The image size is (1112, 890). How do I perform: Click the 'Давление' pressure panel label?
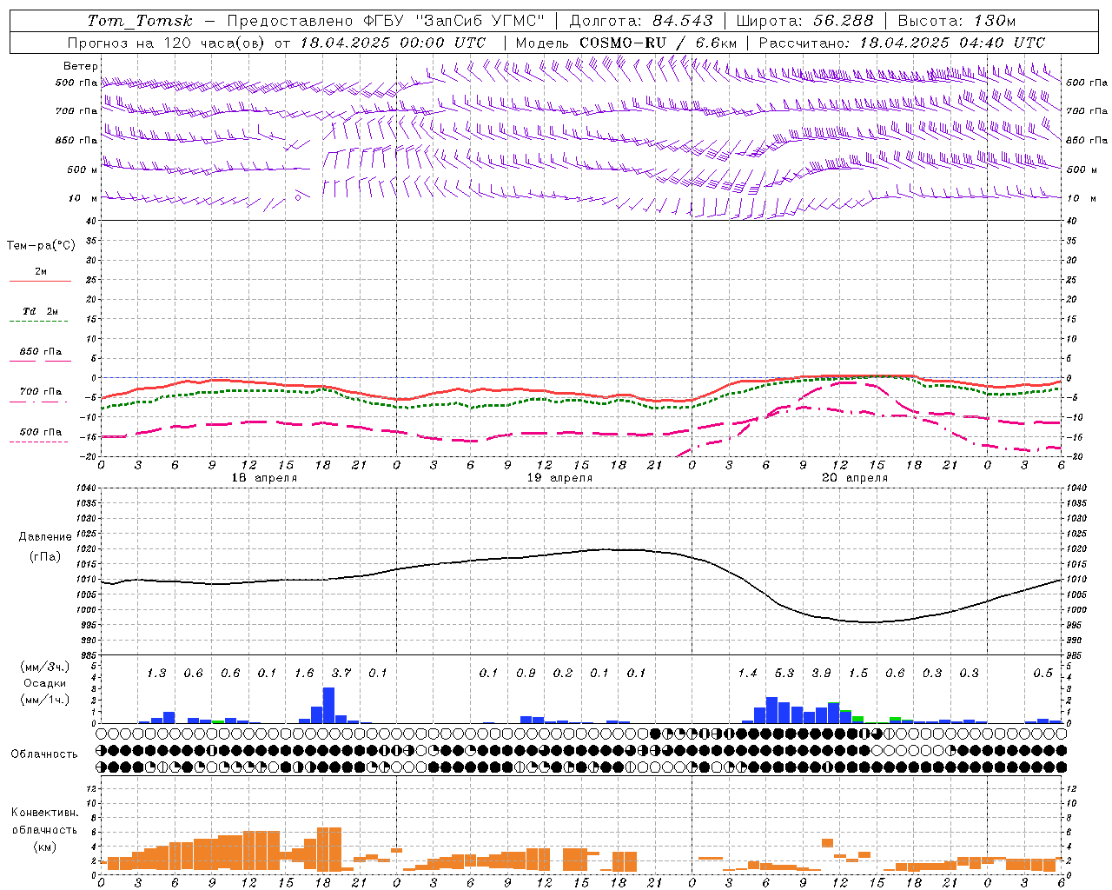[x=45, y=537]
